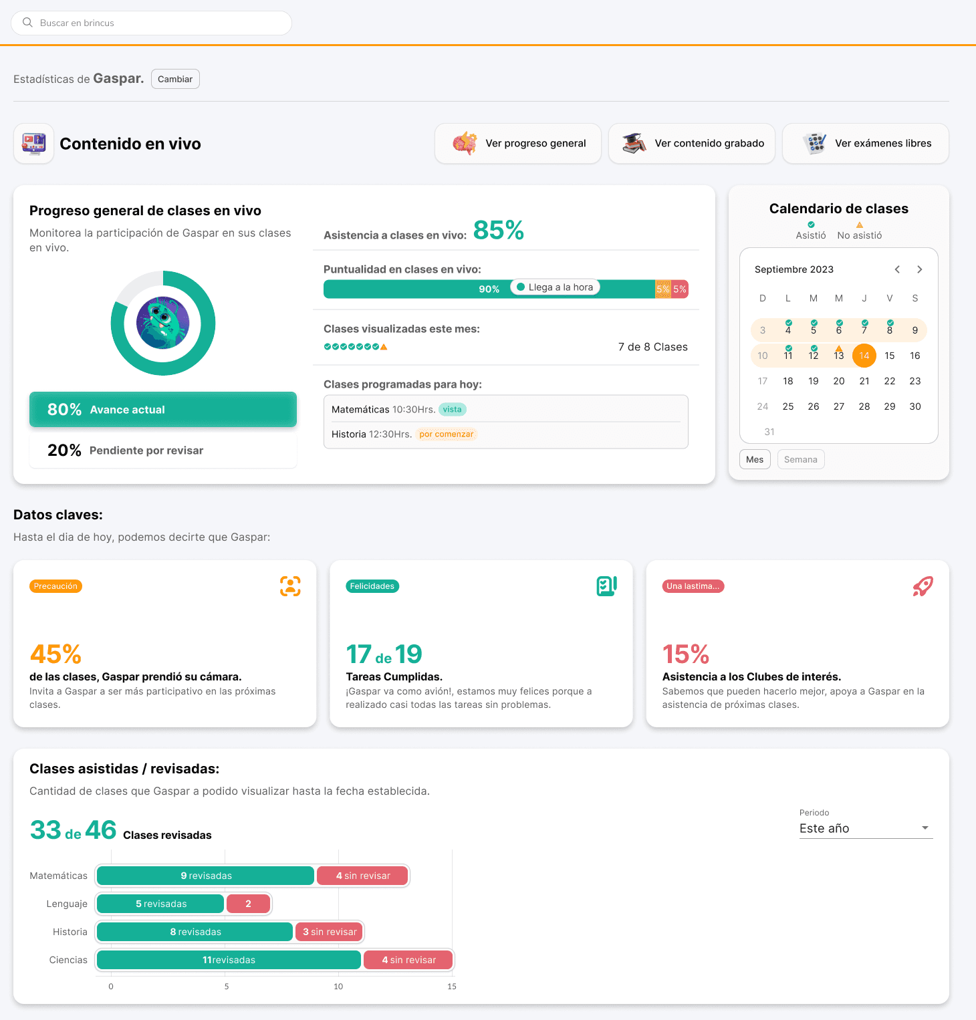Image resolution: width=976 pixels, height=1020 pixels.
Task: Click the 20% Pendiente por revisar row
Action: click(x=163, y=450)
